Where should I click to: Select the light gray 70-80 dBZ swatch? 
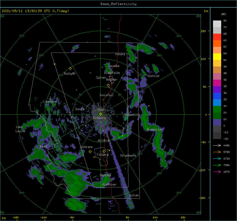pyautogui.click(x=217, y=24)
